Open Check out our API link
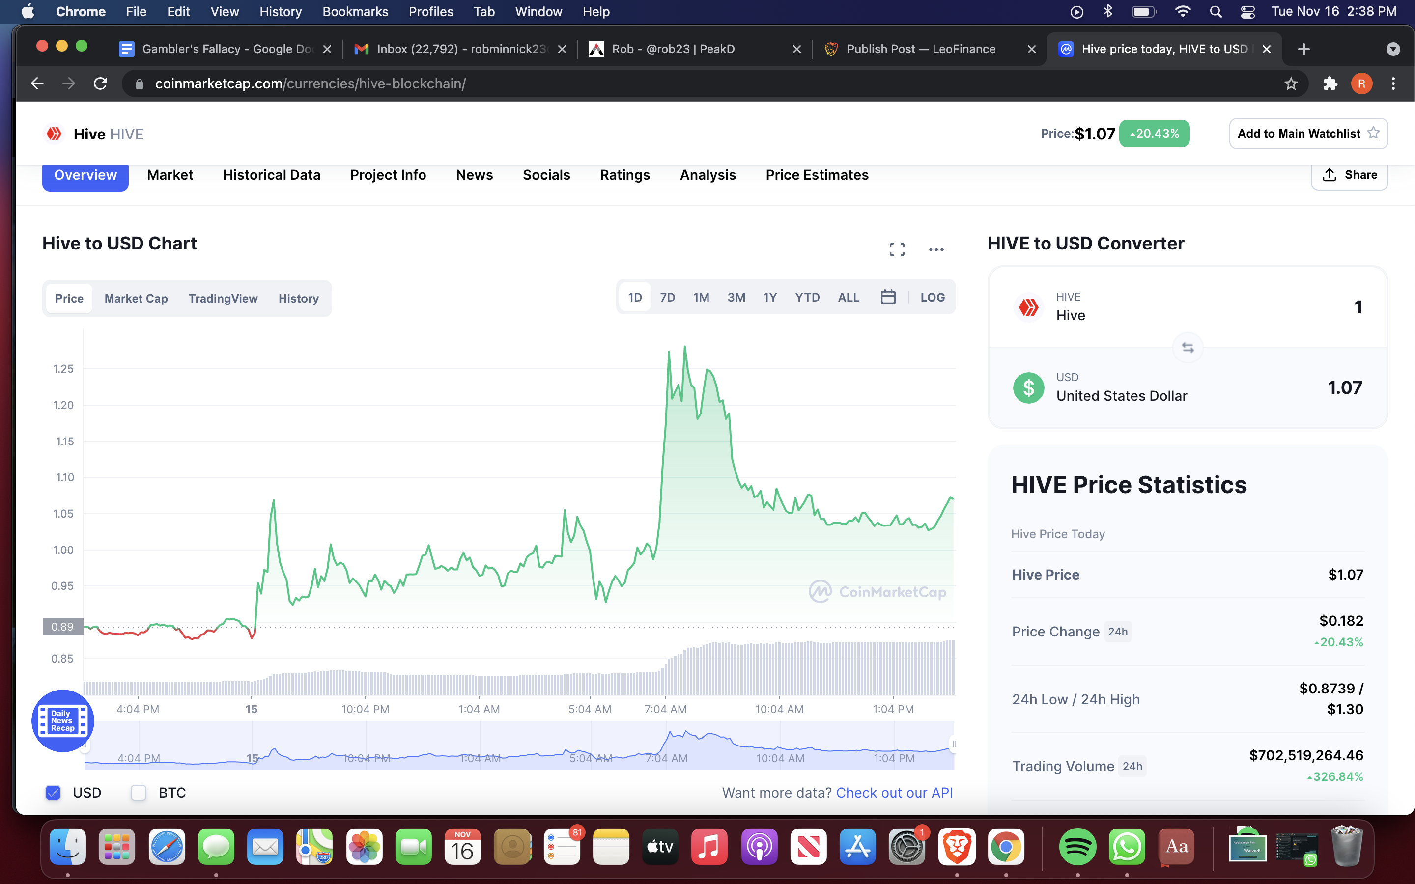Image resolution: width=1415 pixels, height=884 pixels. click(894, 792)
